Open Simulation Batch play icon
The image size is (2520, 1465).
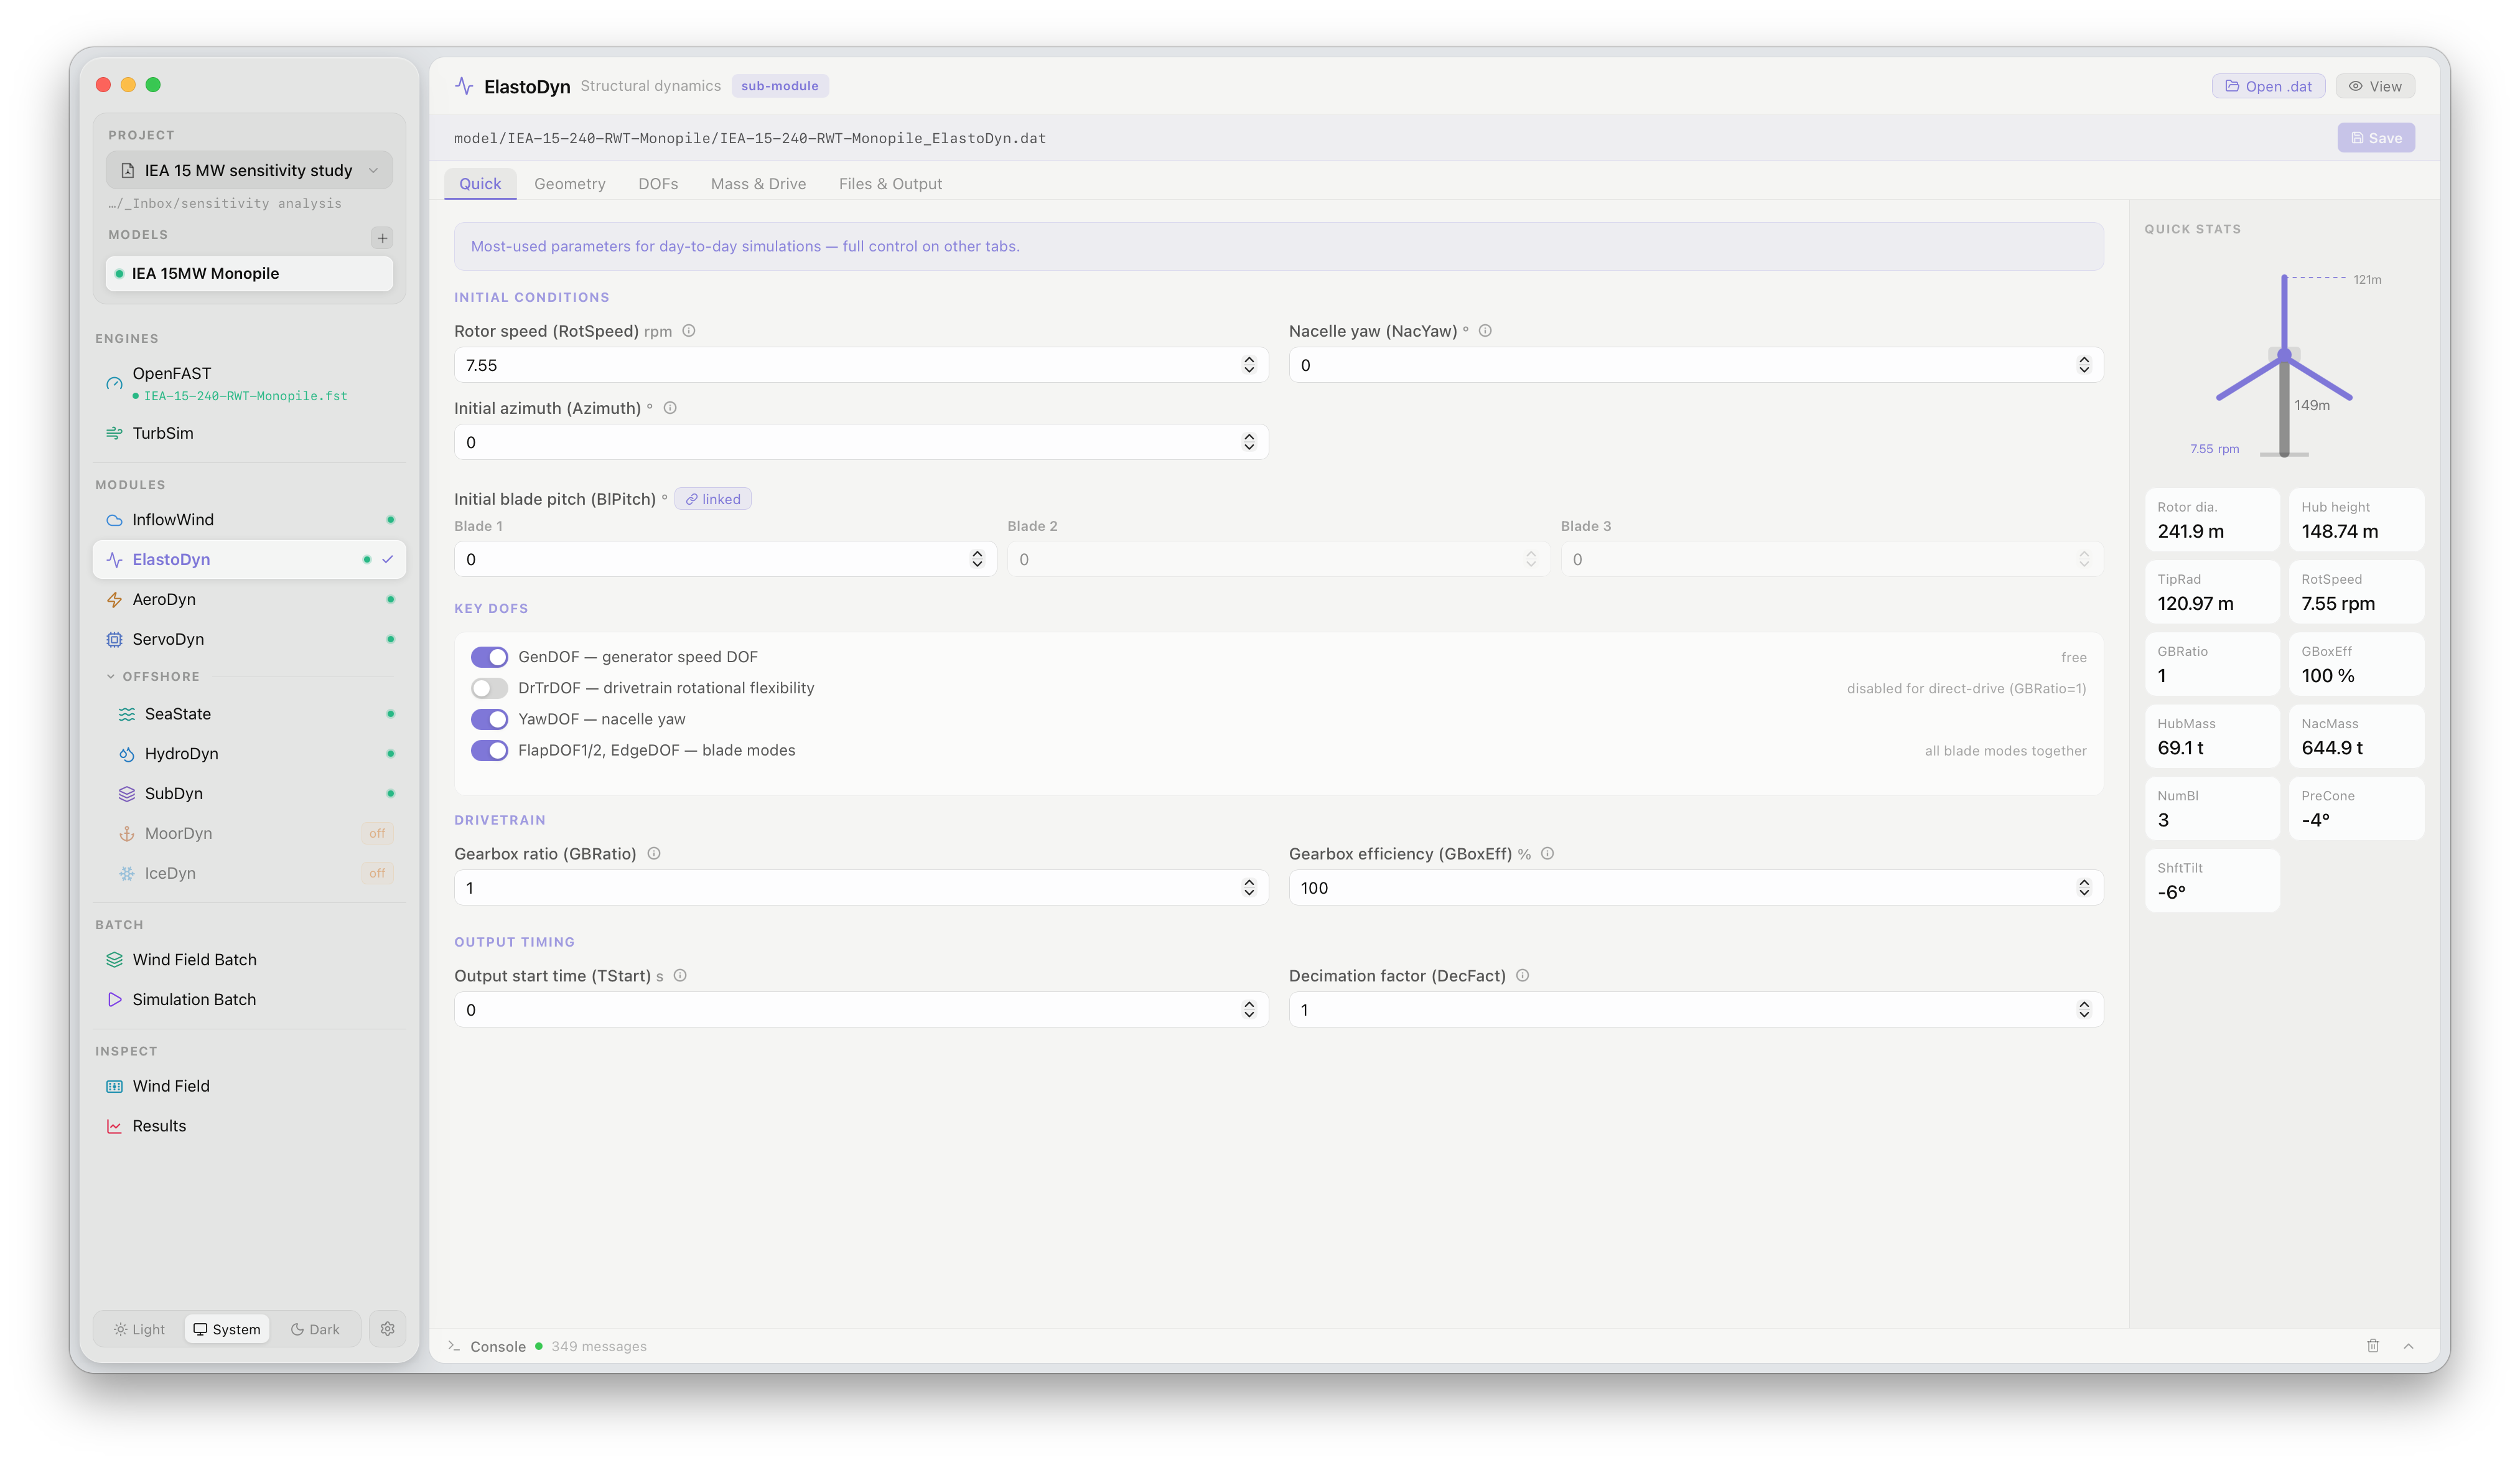[x=114, y=1000]
